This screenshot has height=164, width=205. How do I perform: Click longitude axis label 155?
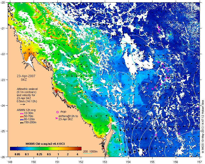click(x=152, y=162)
